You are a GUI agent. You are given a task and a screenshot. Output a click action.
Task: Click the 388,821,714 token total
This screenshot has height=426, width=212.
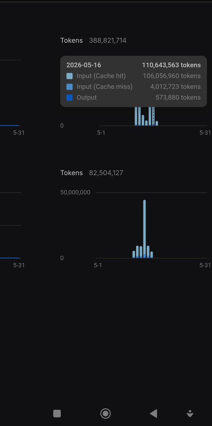108,40
